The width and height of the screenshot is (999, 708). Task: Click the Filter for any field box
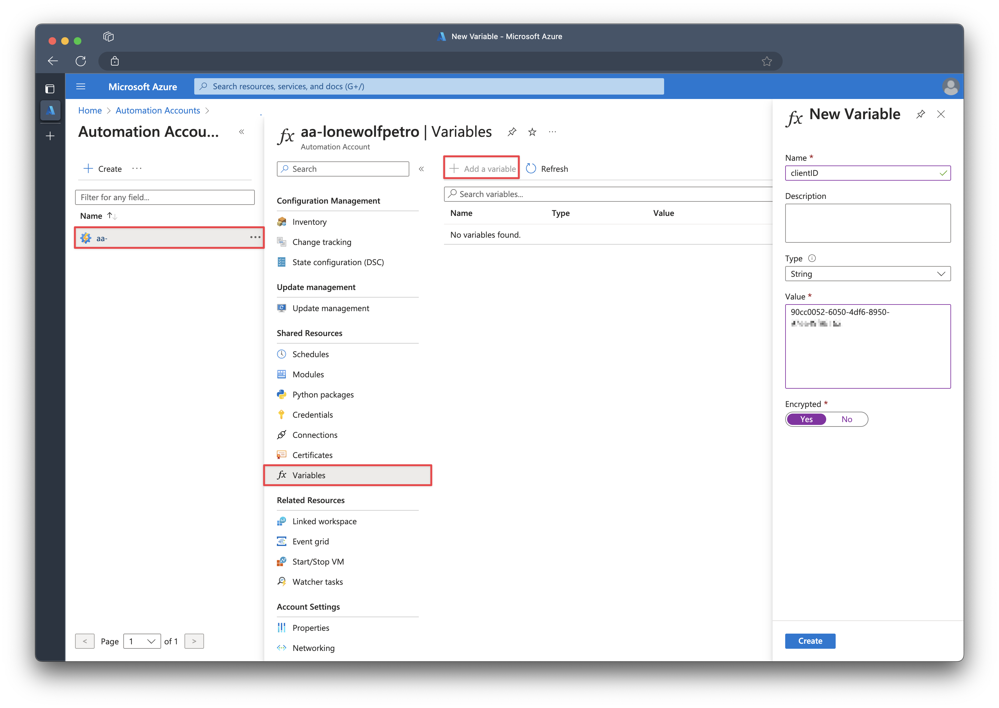(165, 197)
